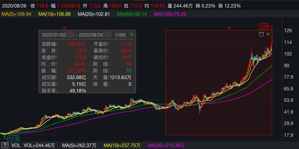299x149 pixels.
Task: Step the 2020/01/02 start date backward
Action: tap(69, 35)
